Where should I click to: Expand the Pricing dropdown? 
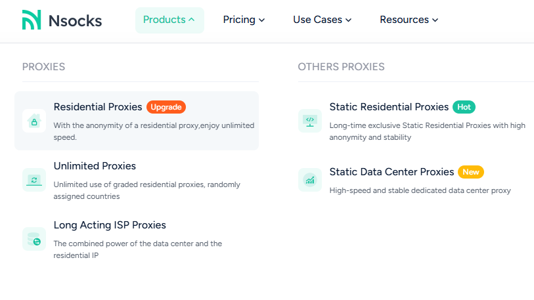(244, 20)
